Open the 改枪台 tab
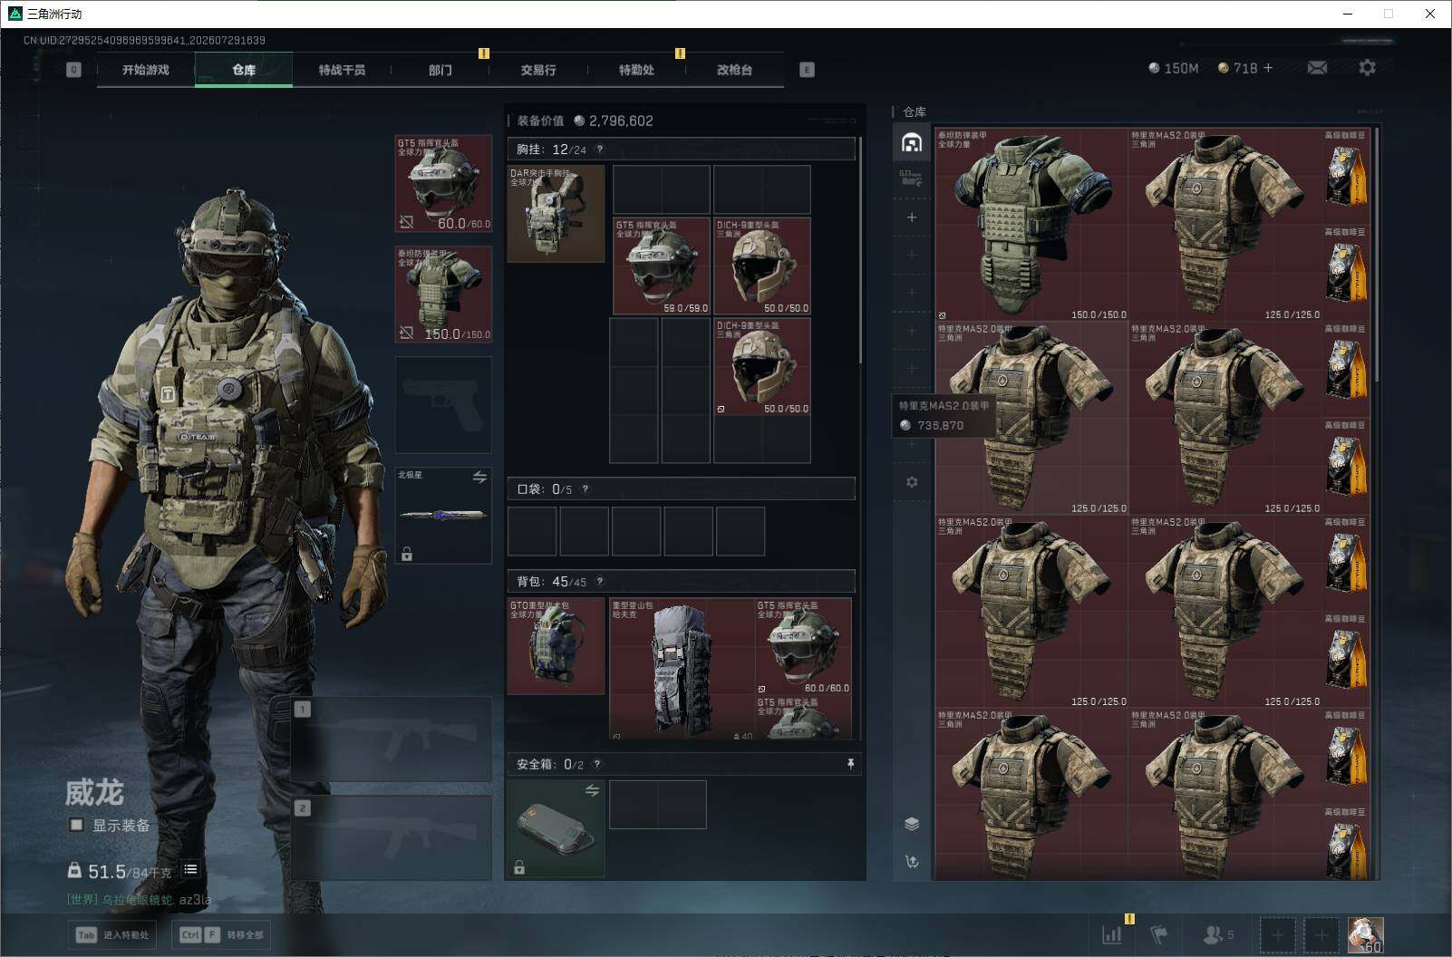 pyautogui.click(x=734, y=70)
